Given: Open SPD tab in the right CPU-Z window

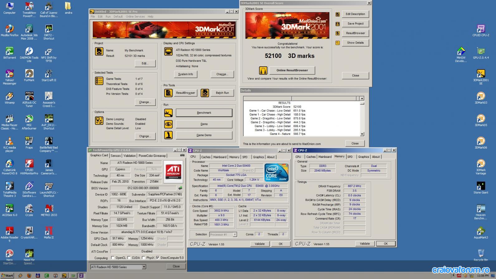Looking at the screenshot, I should click(350, 157).
